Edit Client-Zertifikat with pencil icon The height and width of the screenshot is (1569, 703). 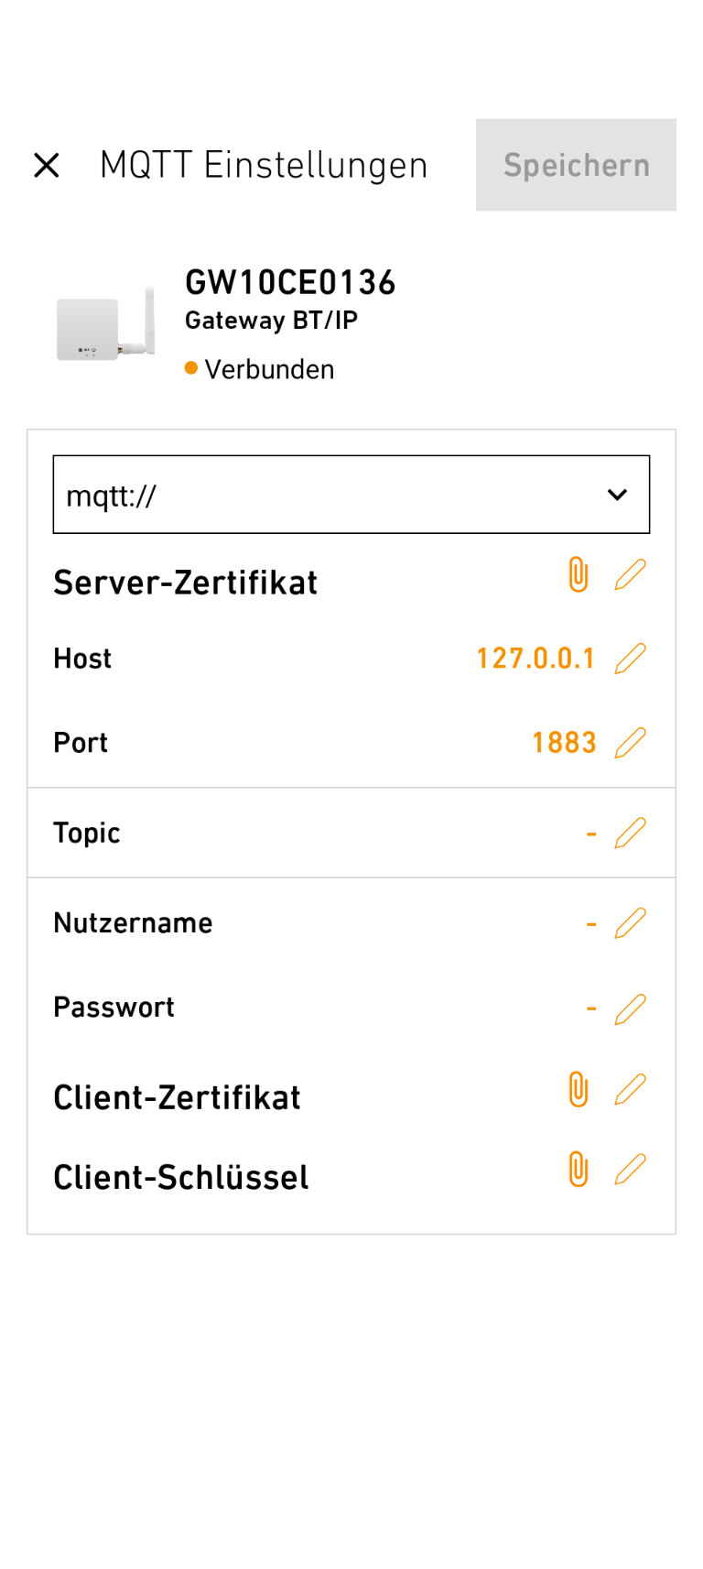pos(631,1090)
